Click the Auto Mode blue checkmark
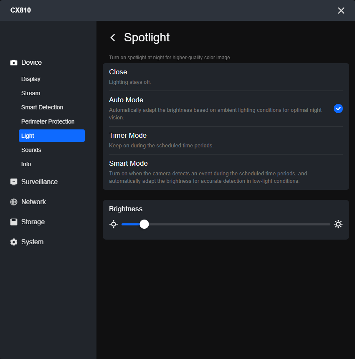This screenshot has height=359, width=355. tap(338, 109)
